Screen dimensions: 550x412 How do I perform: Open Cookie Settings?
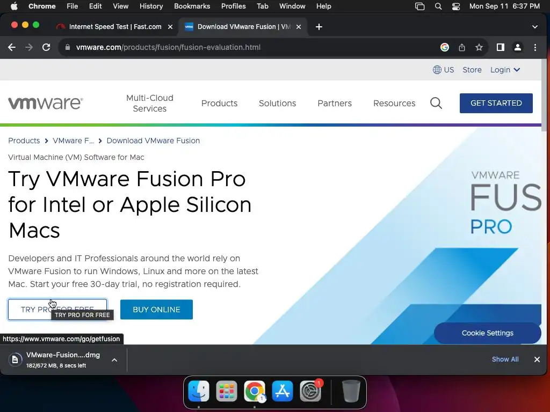(487, 333)
